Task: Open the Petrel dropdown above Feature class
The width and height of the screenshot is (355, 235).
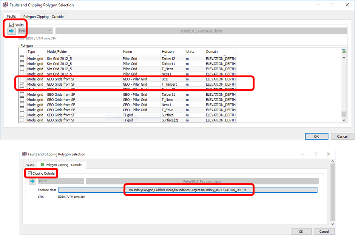Action: [60, 181]
